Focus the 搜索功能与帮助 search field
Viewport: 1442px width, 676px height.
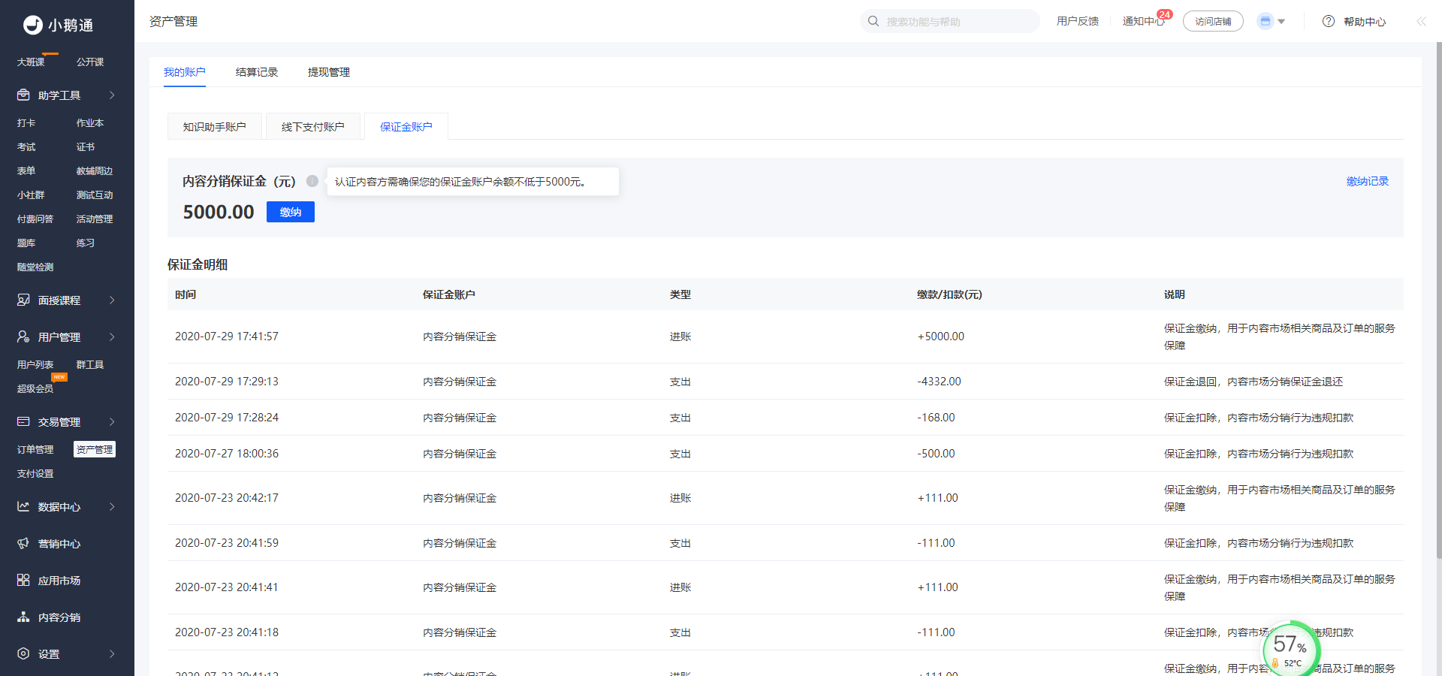pyautogui.click(x=950, y=21)
